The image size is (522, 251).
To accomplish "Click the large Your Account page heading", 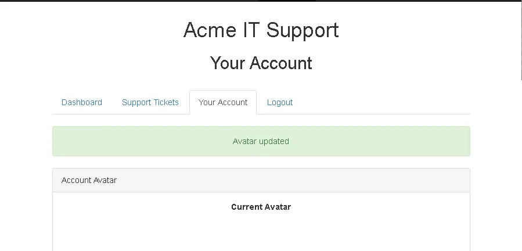I will coord(261,63).
